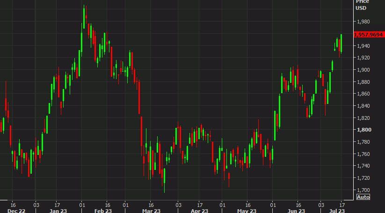Select the 1,900 price axis label
The width and height of the screenshot is (385, 213).
click(363, 70)
